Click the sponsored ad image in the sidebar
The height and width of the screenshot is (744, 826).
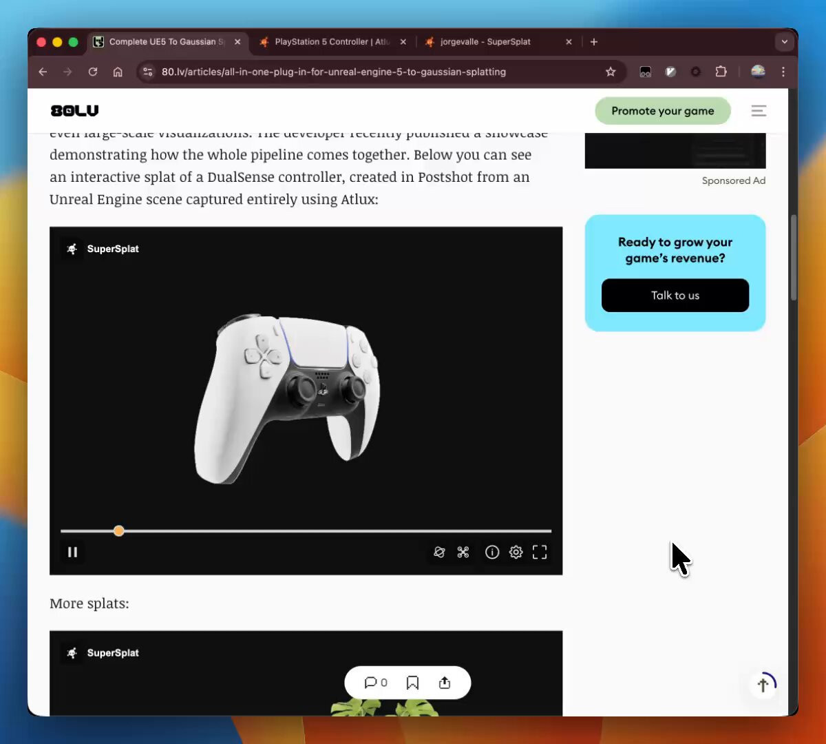[675, 150]
